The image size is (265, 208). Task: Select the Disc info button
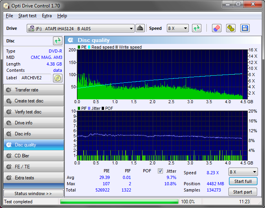(x=34, y=134)
